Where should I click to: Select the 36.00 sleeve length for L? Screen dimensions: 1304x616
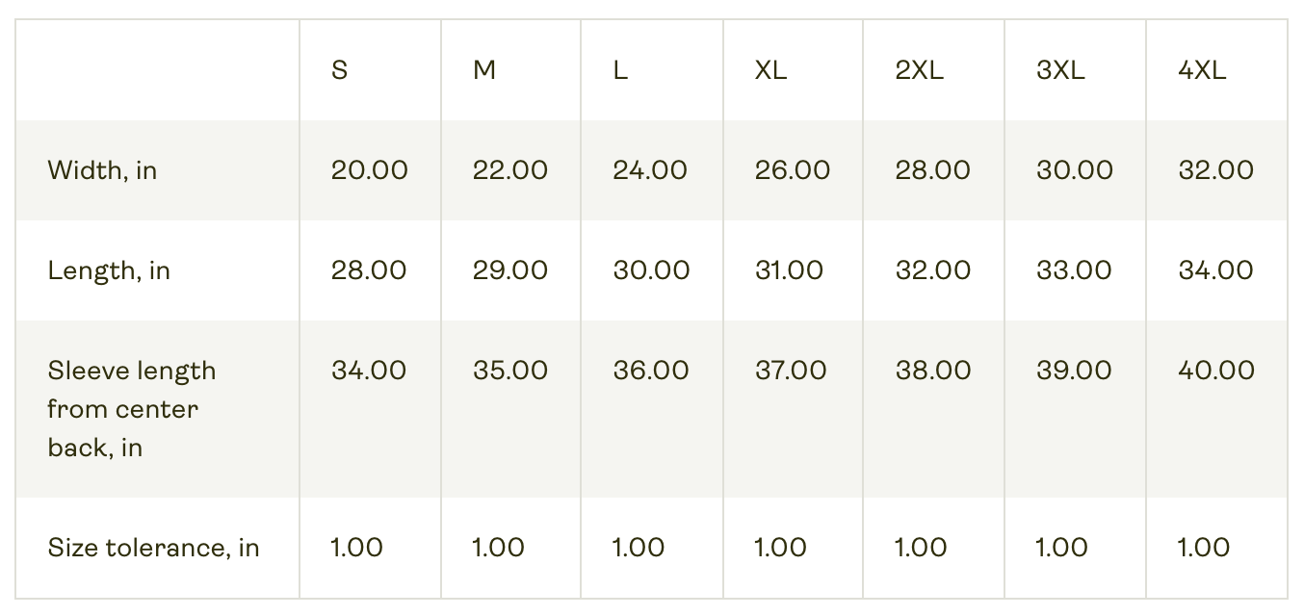tap(651, 371)
